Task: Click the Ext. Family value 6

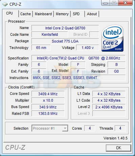Action: [x=39, y=71]
